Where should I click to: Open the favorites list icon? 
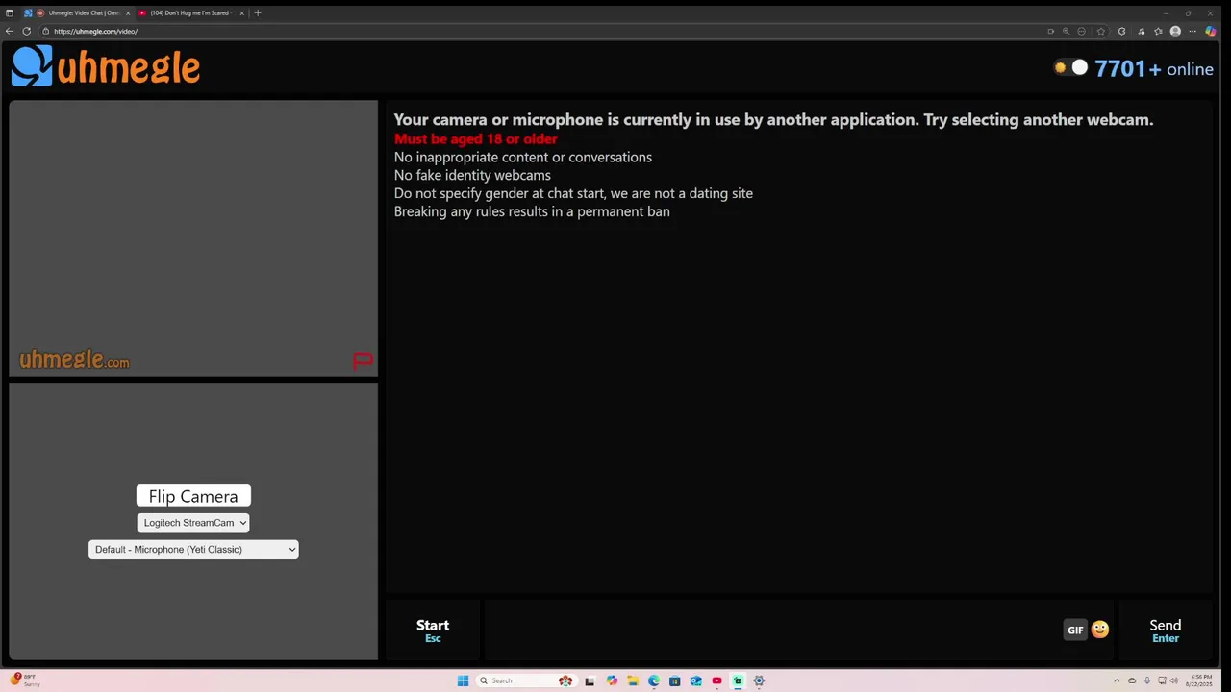click(x=1158, y=31)
